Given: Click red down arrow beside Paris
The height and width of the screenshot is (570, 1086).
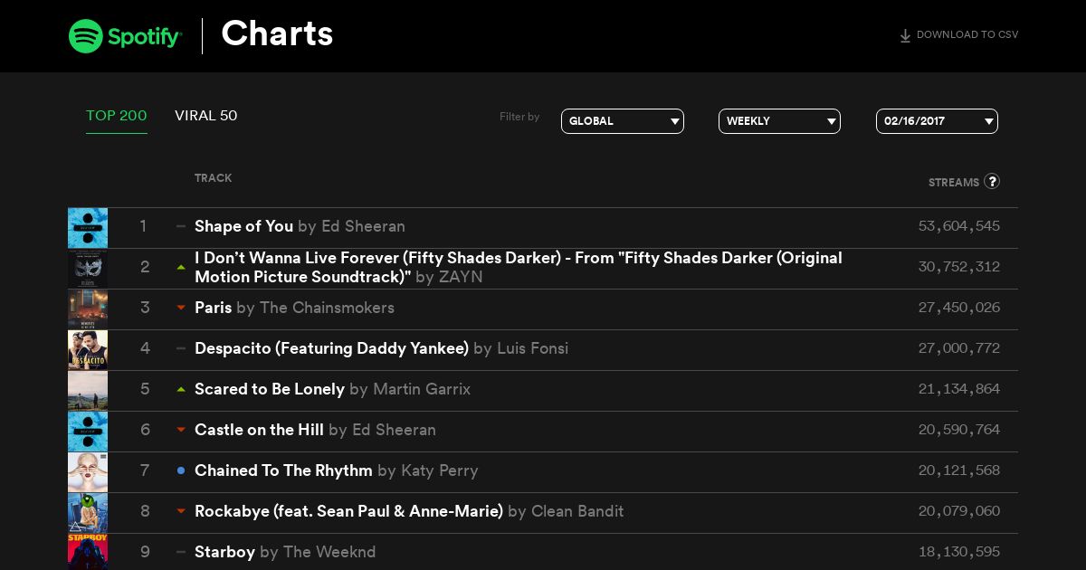Looking at the screenshot, I should point(181,309).
